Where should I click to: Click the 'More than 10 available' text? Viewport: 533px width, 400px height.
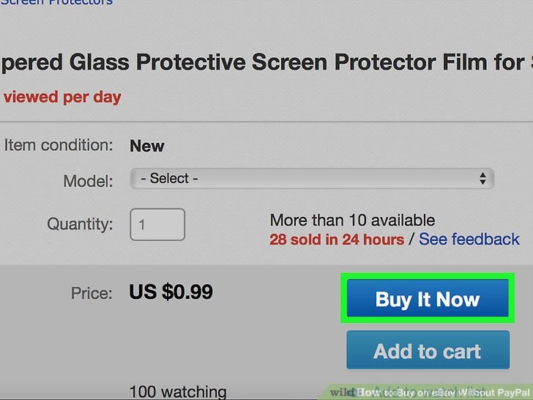[352, 220]
